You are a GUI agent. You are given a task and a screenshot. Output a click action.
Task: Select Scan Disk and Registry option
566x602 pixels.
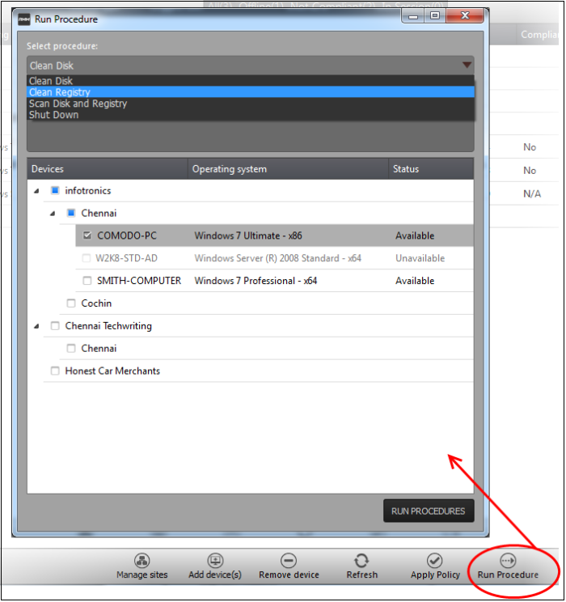(x=251, y=104)
